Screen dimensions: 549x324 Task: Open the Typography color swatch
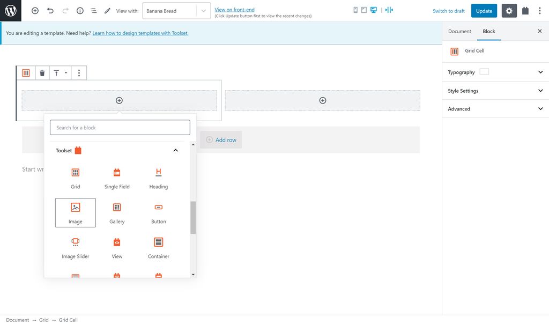(x=484, y=71)
